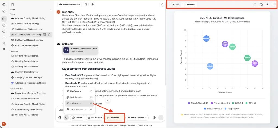Unpin the Web Search tool
This screenshot has width=278, height=128.
(x=91, y=97)
